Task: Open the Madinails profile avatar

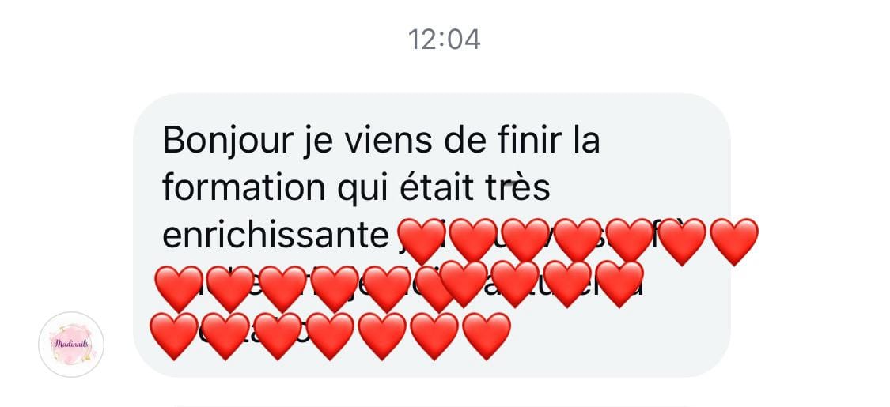Action: pos(71,344)
